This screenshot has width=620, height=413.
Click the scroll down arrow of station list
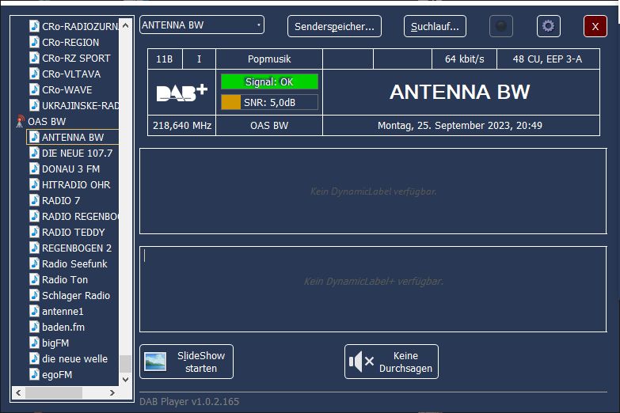coord(126,380)
